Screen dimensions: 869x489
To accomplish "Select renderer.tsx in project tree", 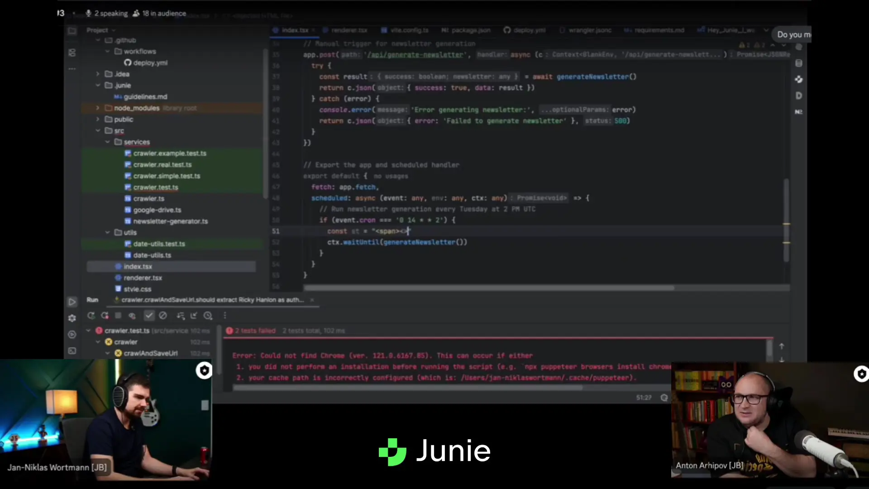I will click(x=138, y=278).
